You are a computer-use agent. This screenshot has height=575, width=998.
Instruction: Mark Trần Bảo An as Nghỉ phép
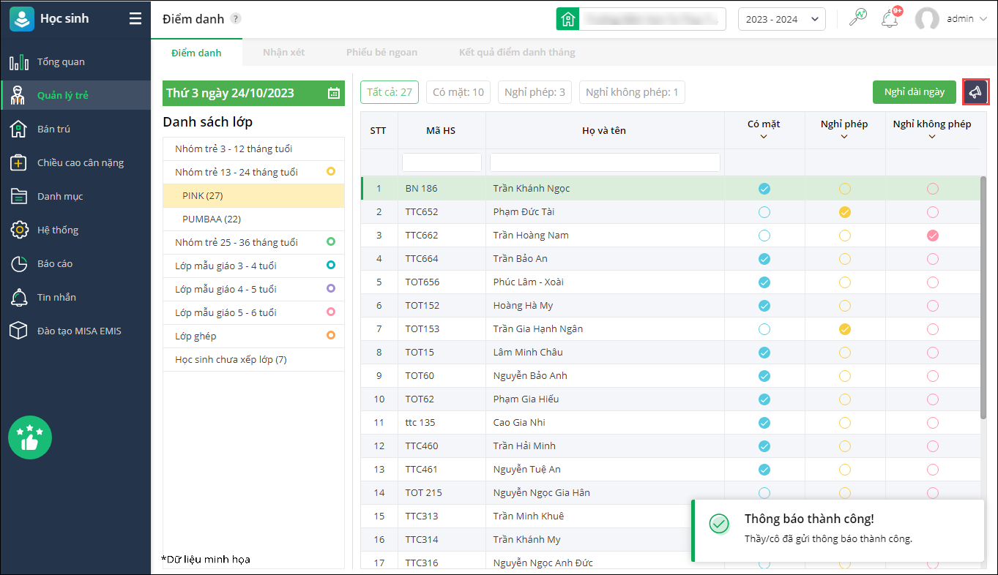845,259
